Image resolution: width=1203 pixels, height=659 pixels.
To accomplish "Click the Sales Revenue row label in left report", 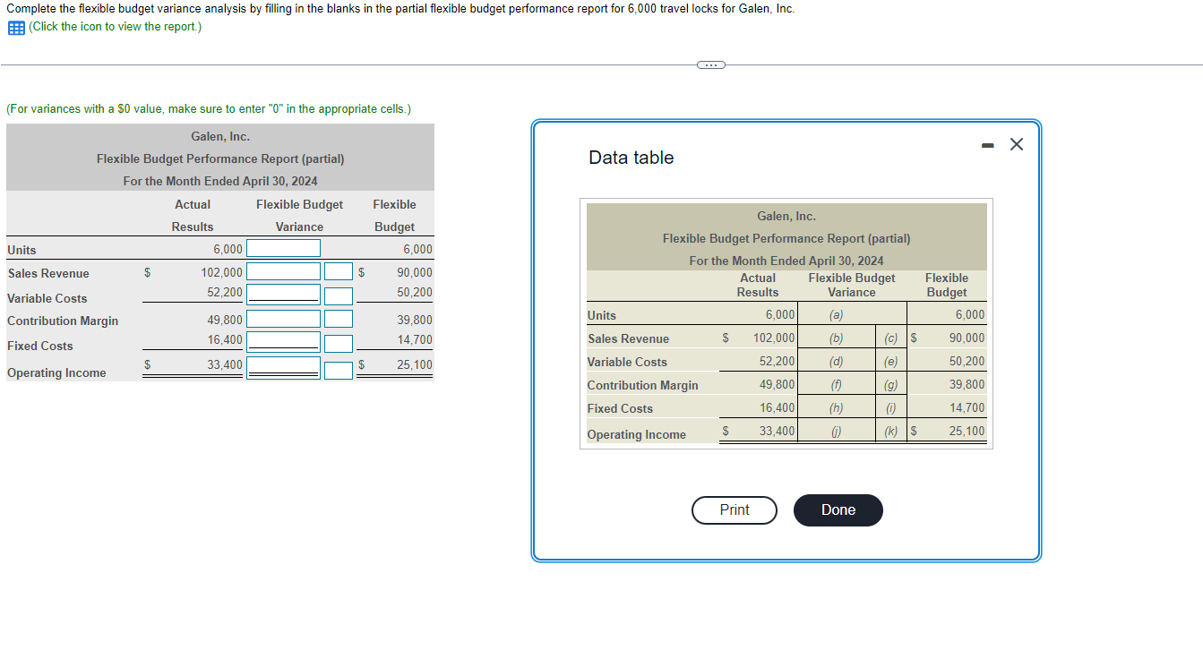I will 48,273.
